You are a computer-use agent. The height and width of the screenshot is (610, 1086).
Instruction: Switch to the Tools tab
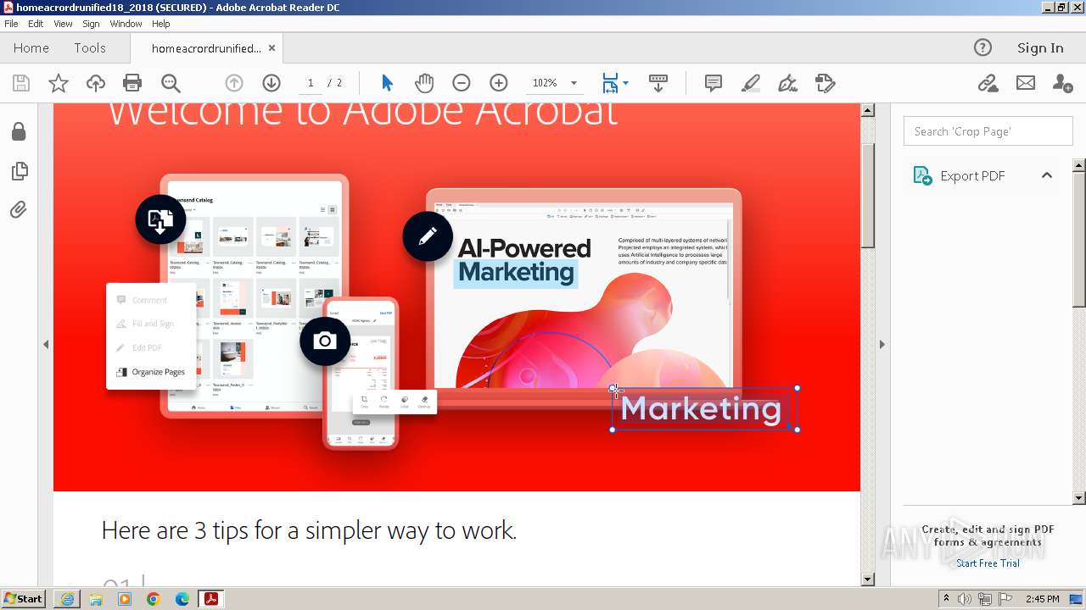pos(90,48)
